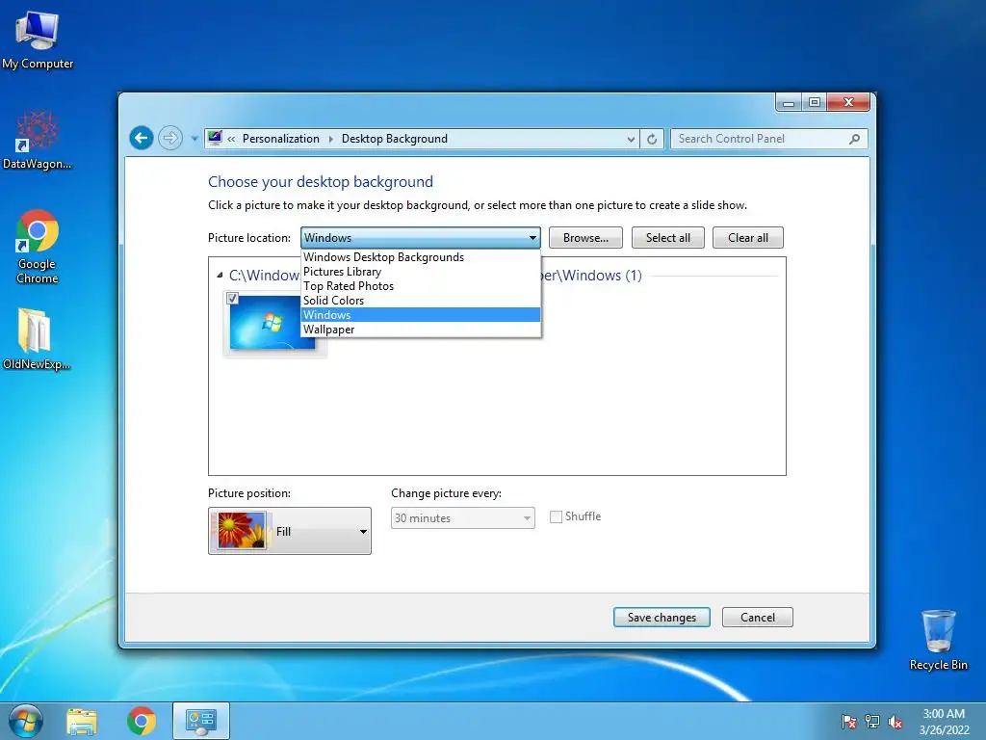This screenshot has height=740, width=986.
Task: Choose Windows Desktop Backgrounds option
Action: click(420, 256)
